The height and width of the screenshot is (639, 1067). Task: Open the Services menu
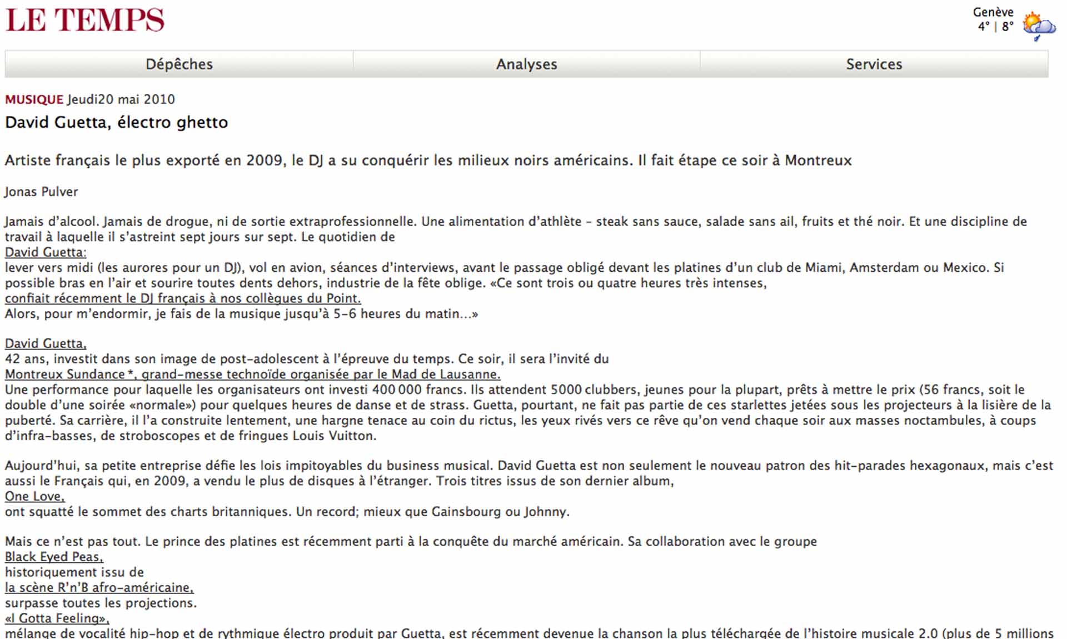pyautogui.click(x=874, y=64)
